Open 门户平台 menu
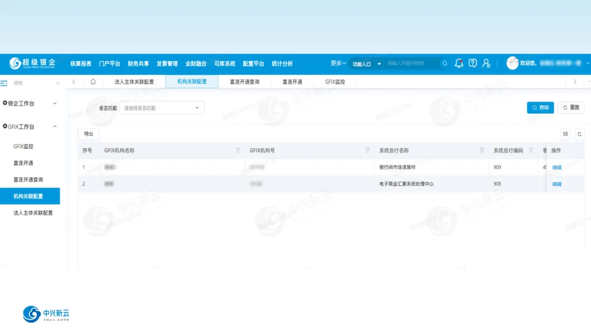 [x=109, y=63]
